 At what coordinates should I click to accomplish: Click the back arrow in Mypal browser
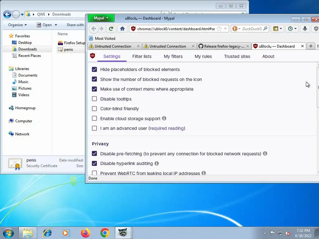point(93,29)
